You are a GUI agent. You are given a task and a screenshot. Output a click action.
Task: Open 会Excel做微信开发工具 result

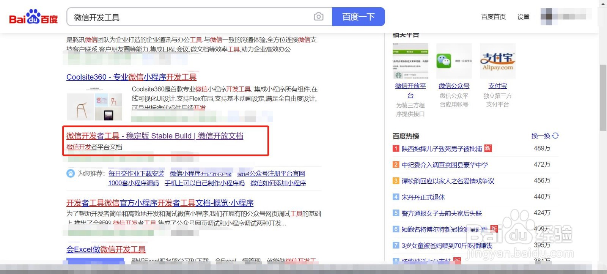106,249
